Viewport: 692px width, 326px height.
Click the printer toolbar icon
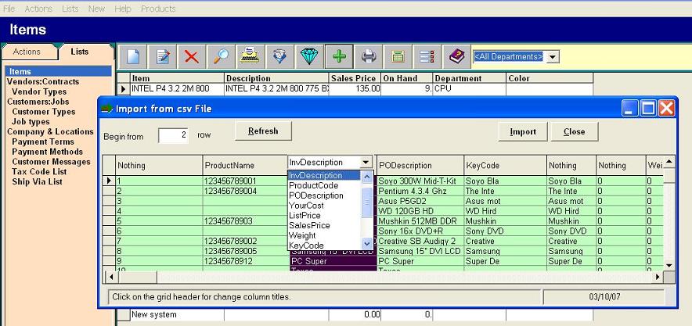(369, 56)
